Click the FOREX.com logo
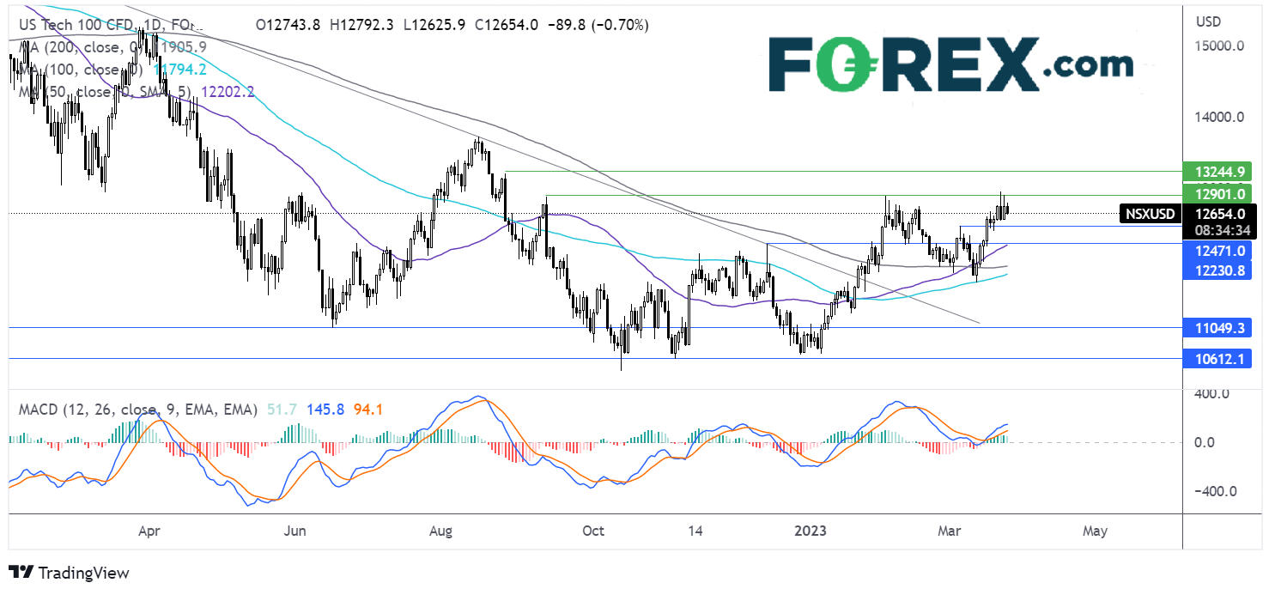Image resolution: width=1275 pixels, height=595 pixels. [x=950, y=64]
